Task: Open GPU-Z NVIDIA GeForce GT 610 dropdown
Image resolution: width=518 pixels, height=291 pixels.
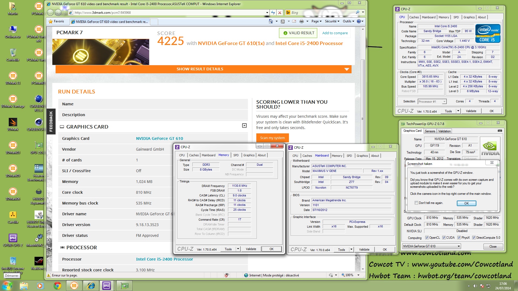Action: pos(431,246)
